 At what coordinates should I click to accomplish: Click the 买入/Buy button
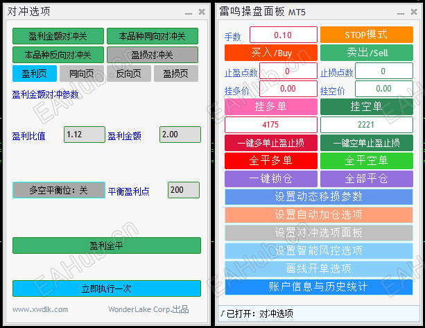271,53
